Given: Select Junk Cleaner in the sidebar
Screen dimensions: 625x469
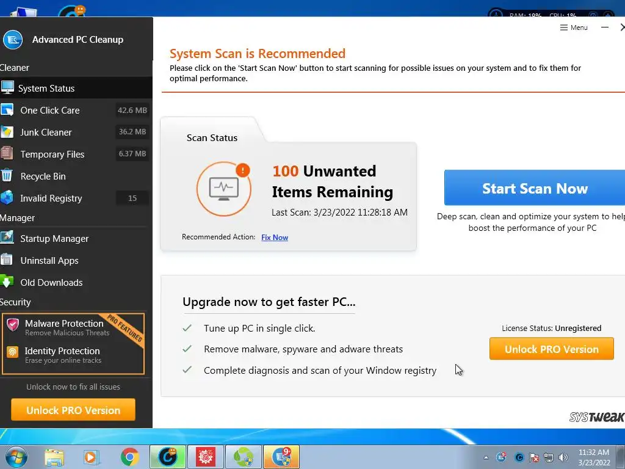Looking at the screenshot, I should coord(76,132).
